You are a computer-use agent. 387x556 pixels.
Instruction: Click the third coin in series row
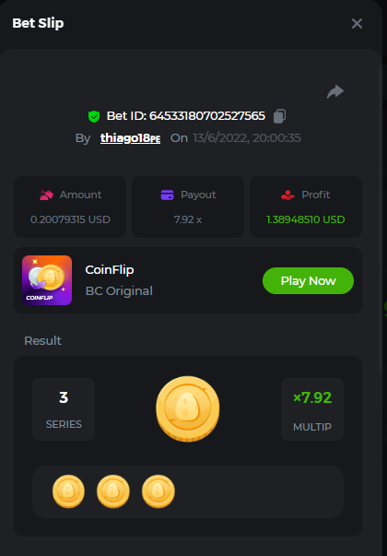158,491
